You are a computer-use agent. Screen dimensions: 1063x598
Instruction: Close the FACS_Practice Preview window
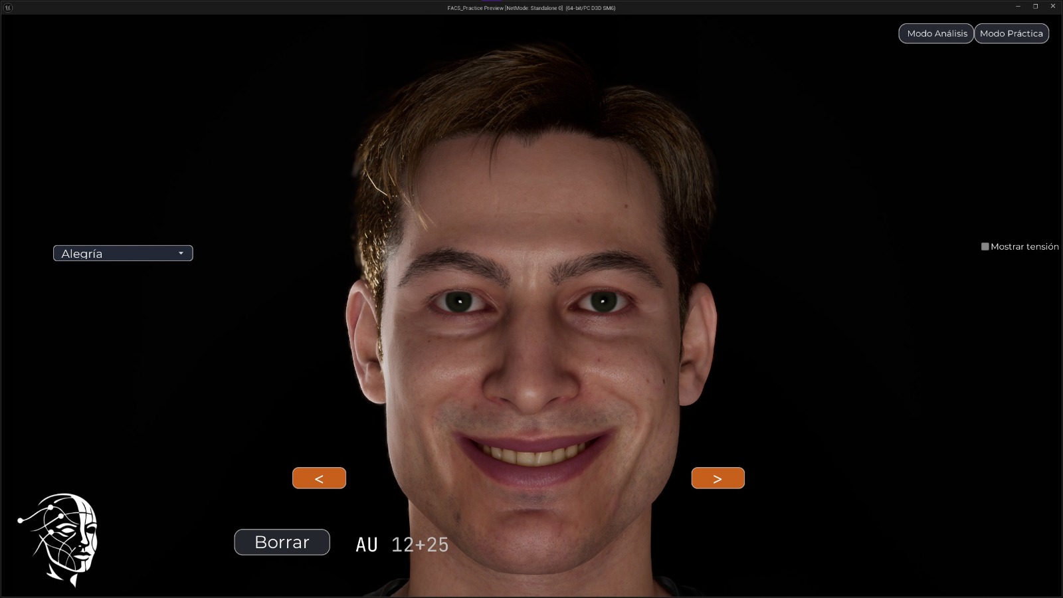pos(1052,7)
